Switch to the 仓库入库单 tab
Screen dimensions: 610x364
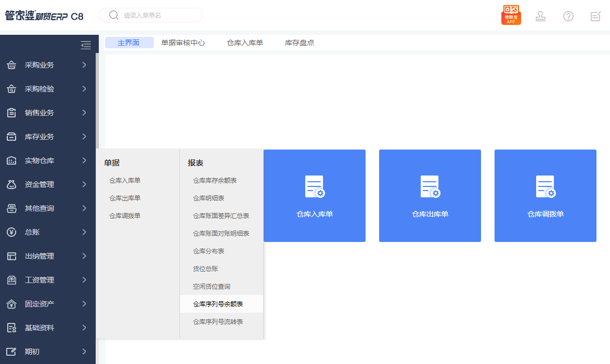pos(245,43)
